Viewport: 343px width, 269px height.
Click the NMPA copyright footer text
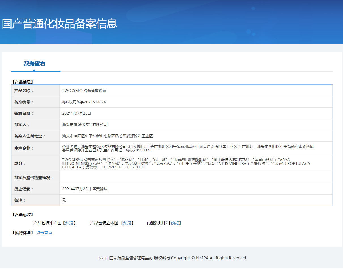[x=172, y=258]
